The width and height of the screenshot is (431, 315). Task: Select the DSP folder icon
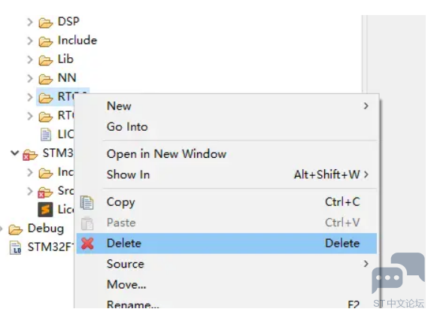(x=45, y=23)
